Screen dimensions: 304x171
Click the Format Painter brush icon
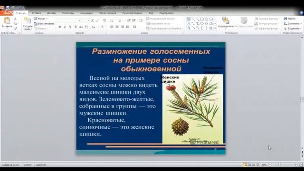15,28
